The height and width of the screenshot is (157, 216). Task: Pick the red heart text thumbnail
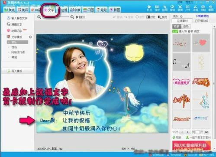[x=201, y=43]
